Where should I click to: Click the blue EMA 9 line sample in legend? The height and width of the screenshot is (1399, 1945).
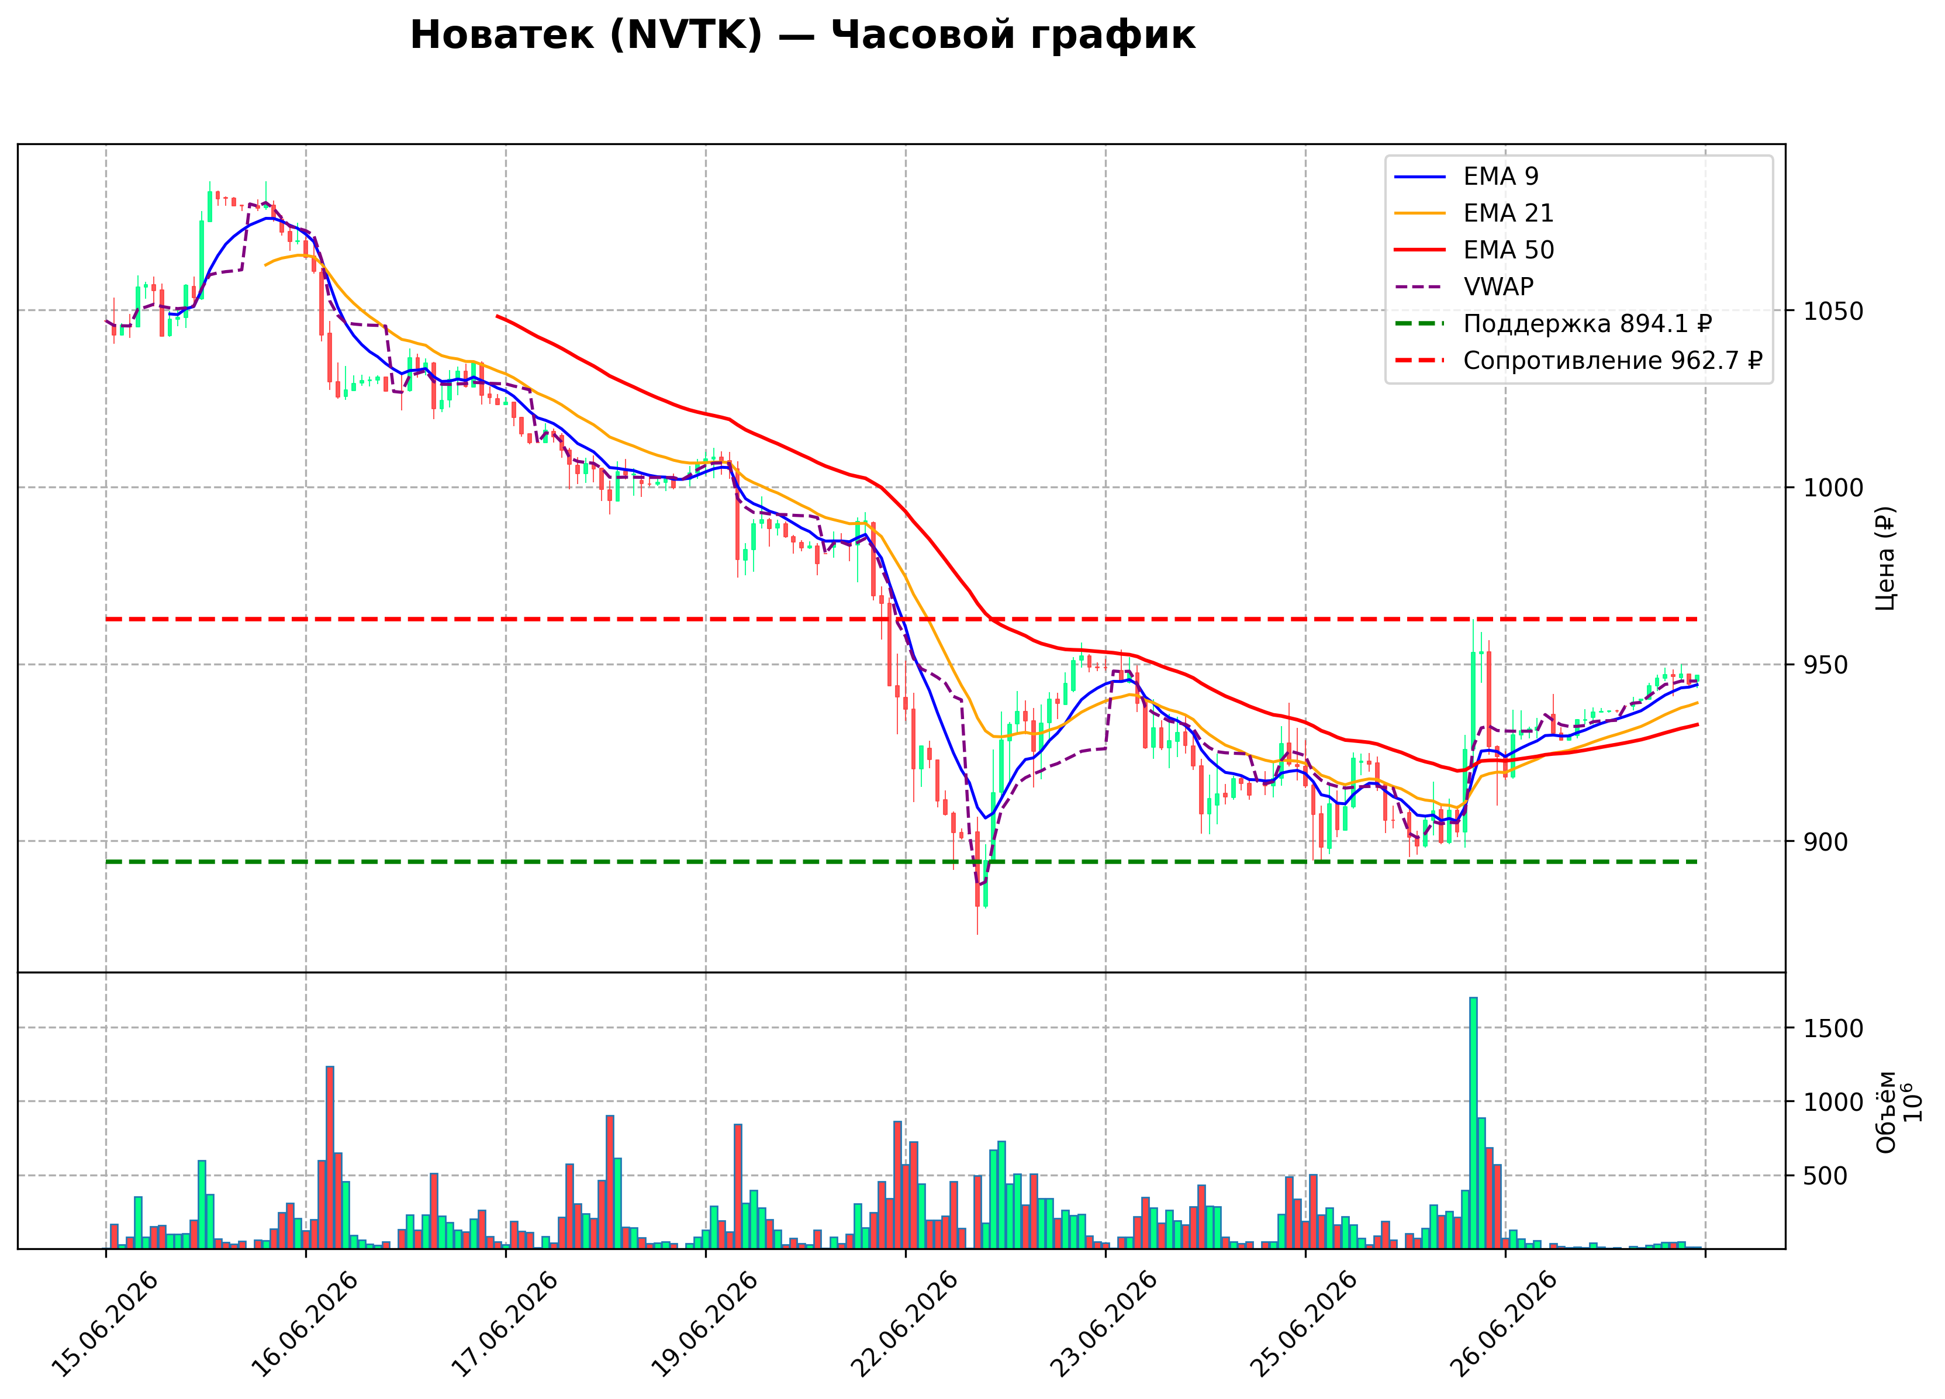(1420, 177)
